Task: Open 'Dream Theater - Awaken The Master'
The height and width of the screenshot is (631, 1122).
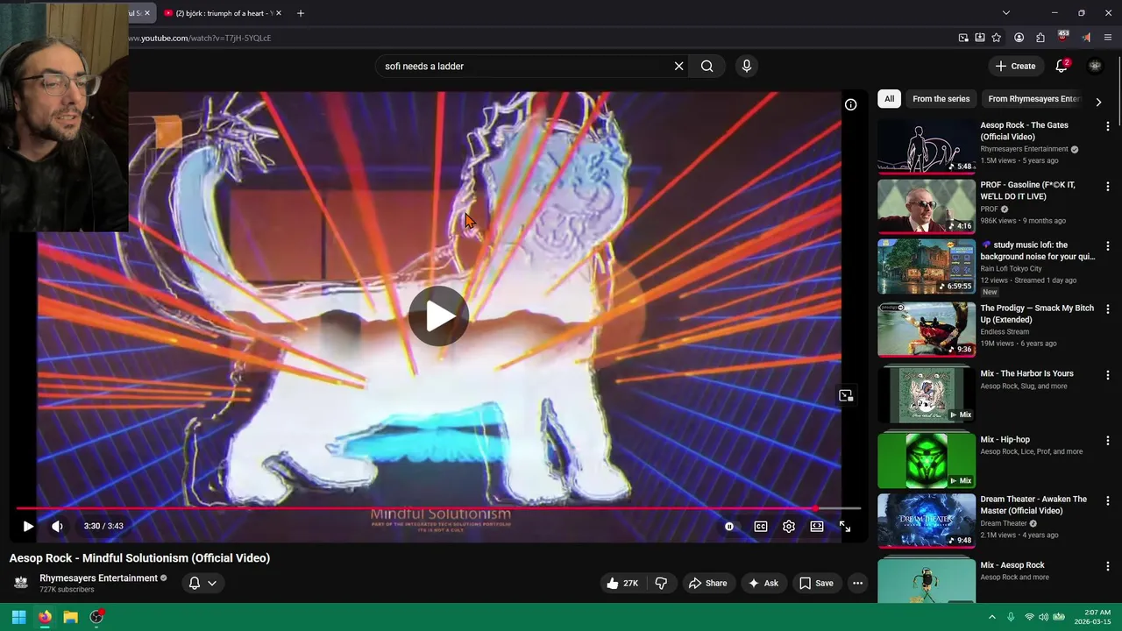Action: (1033, 505)
